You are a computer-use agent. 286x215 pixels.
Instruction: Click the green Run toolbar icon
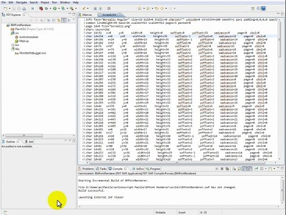click(55, 8)
